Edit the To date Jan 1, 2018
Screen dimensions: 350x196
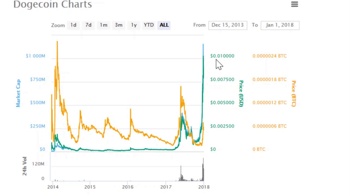coord(280,25)
